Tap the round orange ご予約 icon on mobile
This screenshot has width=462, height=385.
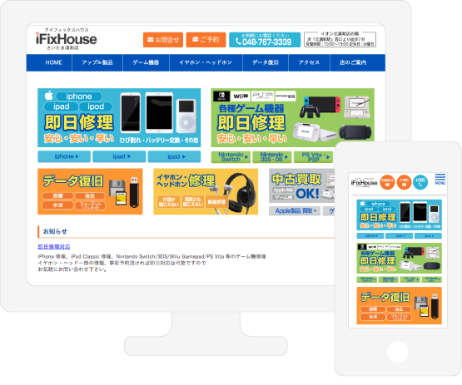click(x=404, y=182)
